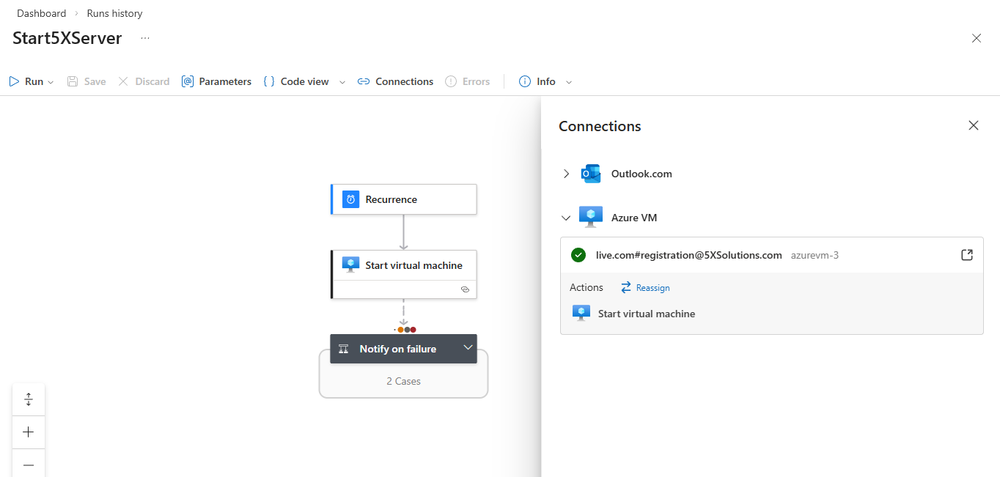Open the Parameters toolbar item
This screenshot has height=477, width=1000.
tap(216, 81)
